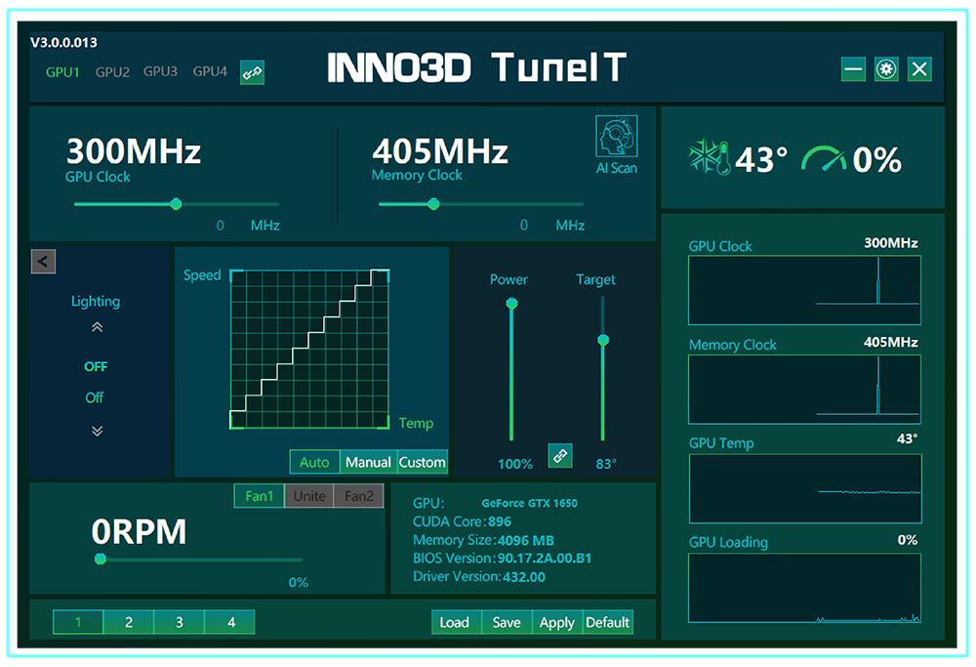Image resolution: width=976 pixels, height=667 pixels.
Task: Click the GPU Clock slider handle
Action: (176, 204)
